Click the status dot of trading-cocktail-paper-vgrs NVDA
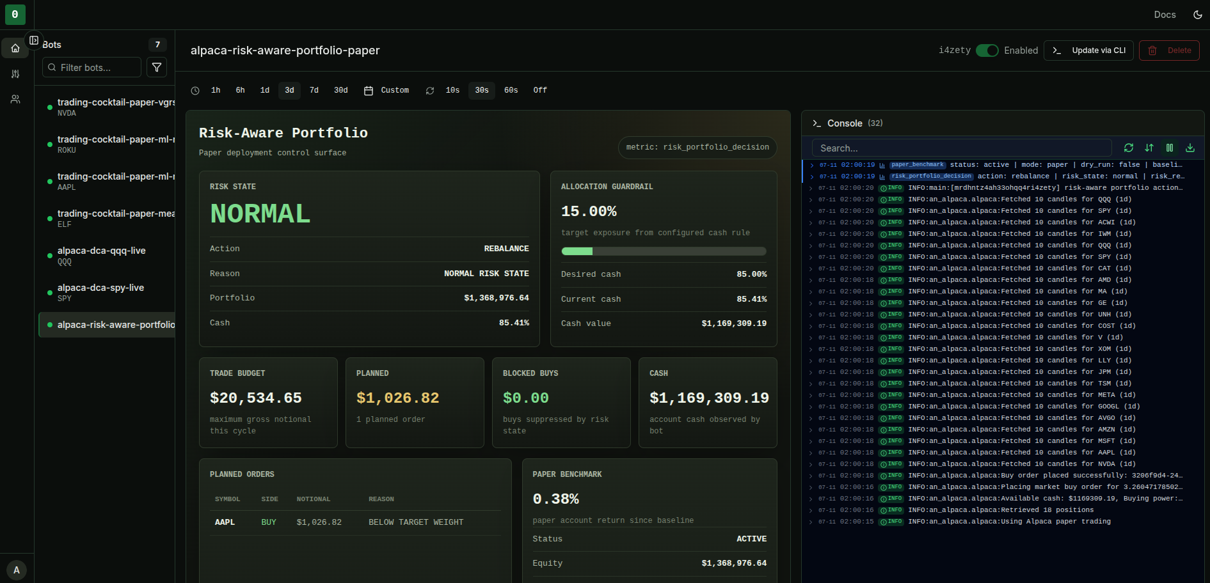Screen dimensions: 1210x583 tap(50, 107)
